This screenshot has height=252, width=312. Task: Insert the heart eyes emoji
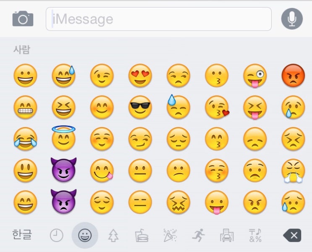[140, 76]
